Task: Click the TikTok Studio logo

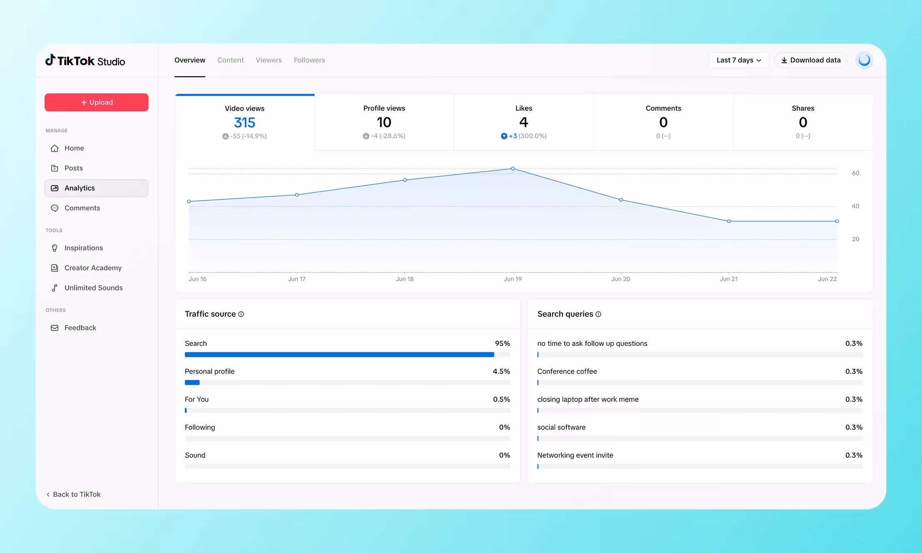Action: click(85, 60)
